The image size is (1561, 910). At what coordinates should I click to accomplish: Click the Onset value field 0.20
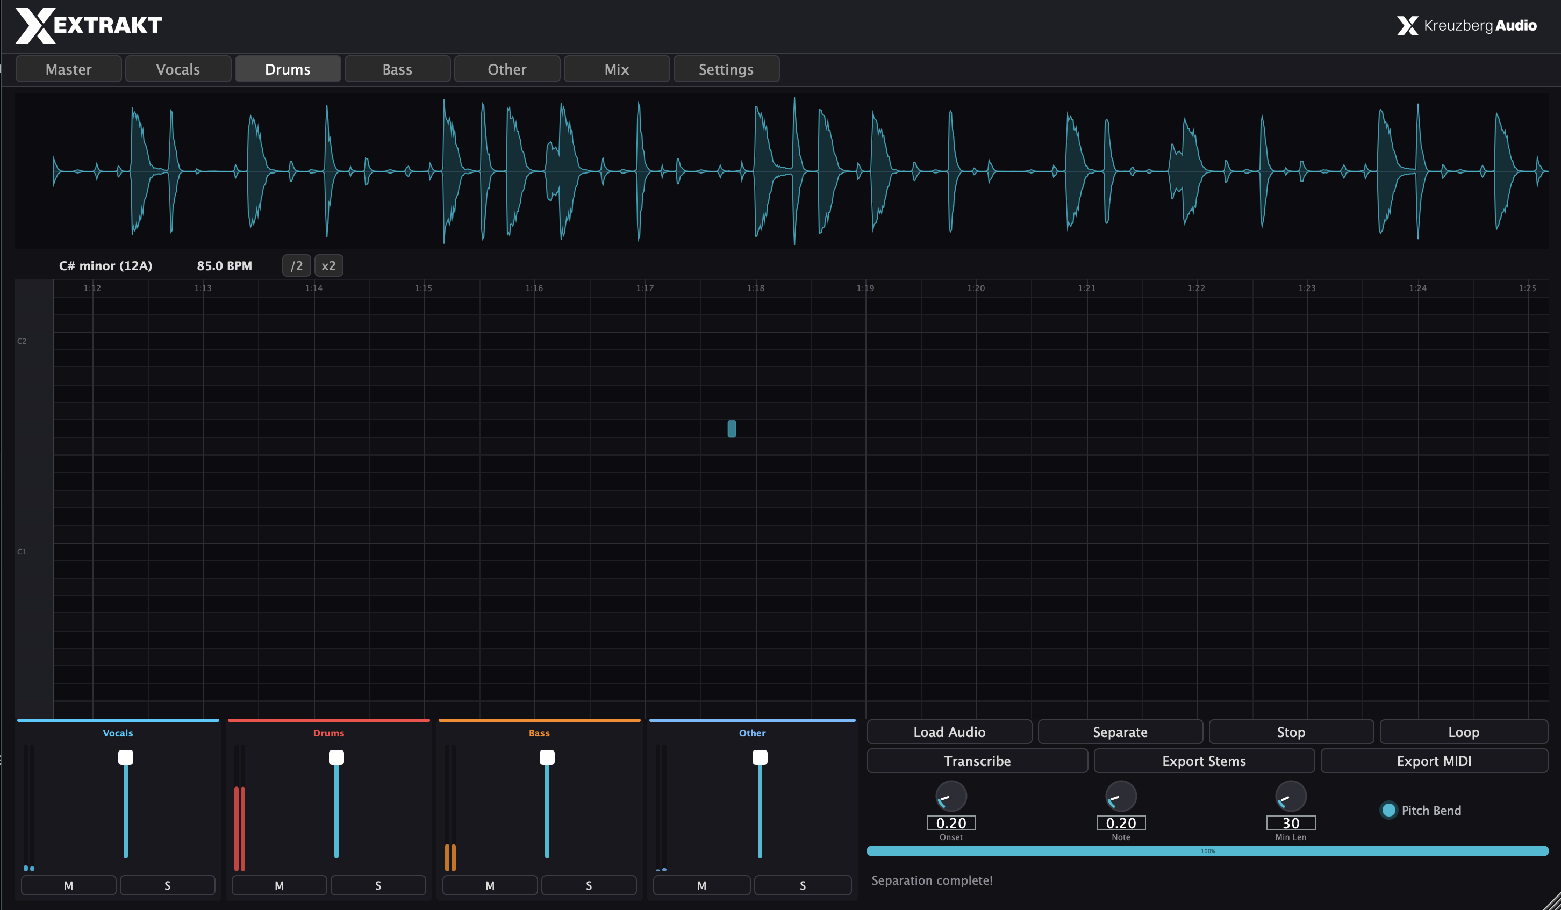(951, 823)
